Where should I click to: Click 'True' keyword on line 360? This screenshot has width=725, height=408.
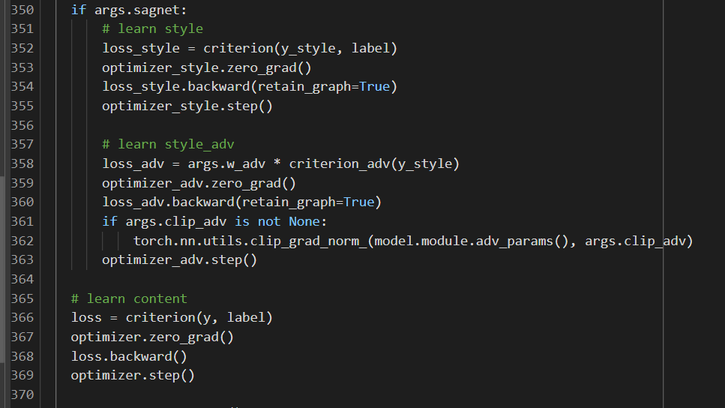pyautogui.click(x=358, y=202)
